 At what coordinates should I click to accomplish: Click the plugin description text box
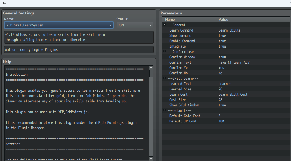click(x=79, y=37)
